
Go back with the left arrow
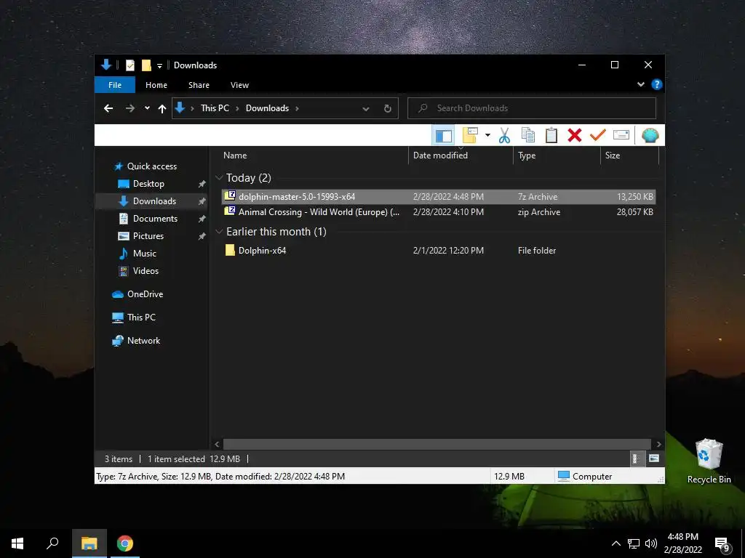click(108, 108)
